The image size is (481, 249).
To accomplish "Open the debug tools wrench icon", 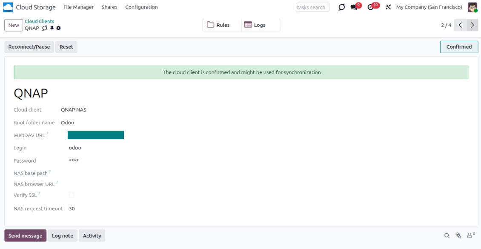I will tap(388, 7).
